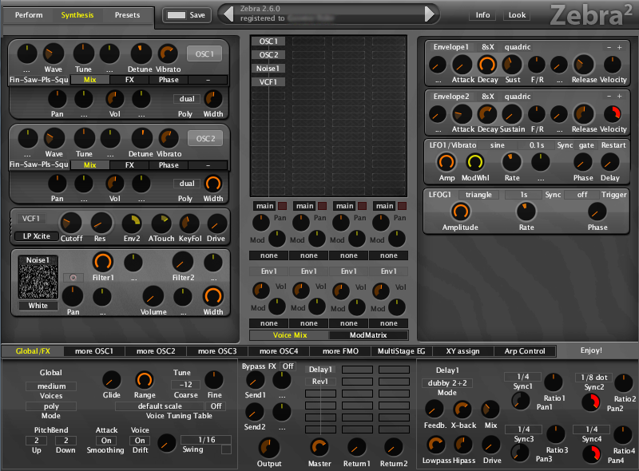The image size is (639, 471).
Task: Switch to the ModMatrix tab
Action: coord(368,335)
